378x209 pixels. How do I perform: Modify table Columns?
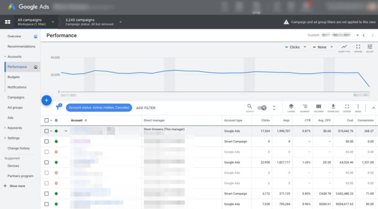pyautogui.click(x=319, y=108)
